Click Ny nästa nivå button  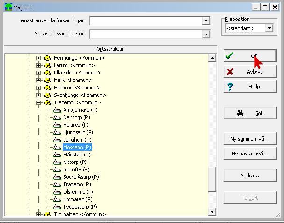click(250, 154)
